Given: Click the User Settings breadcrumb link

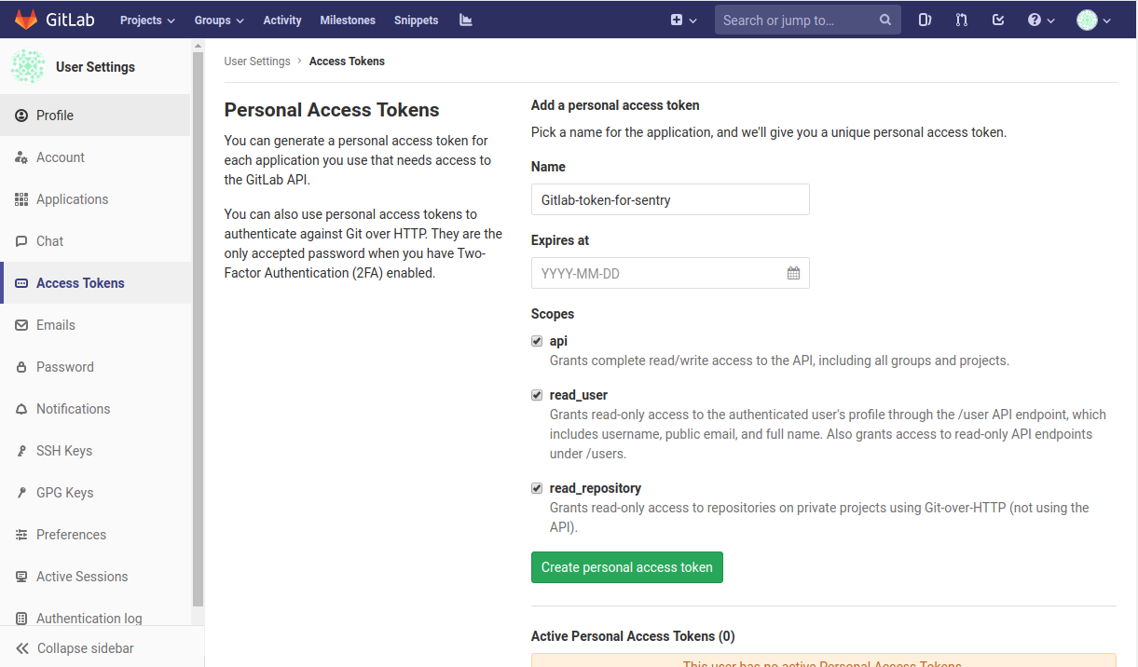Looking at the screenshot, I should [257, 61].
